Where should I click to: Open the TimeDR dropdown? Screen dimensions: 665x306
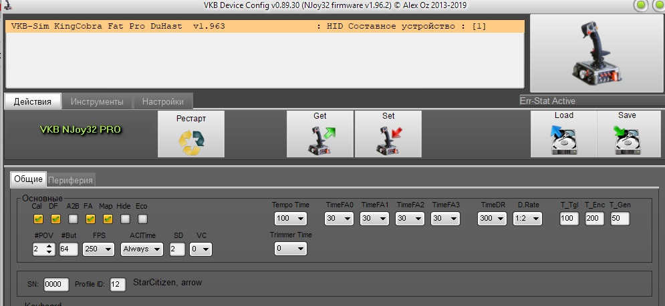click(492, 219)
